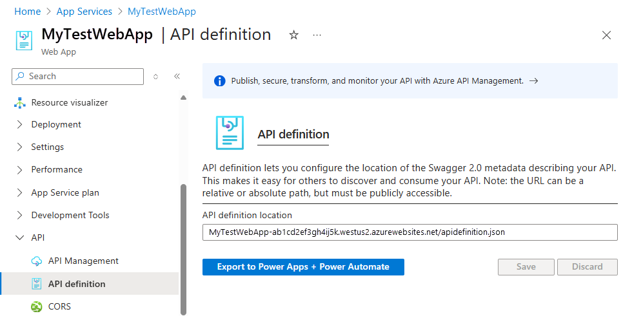
Task: Click the API Management cloud icon
Action: (36, 261)
